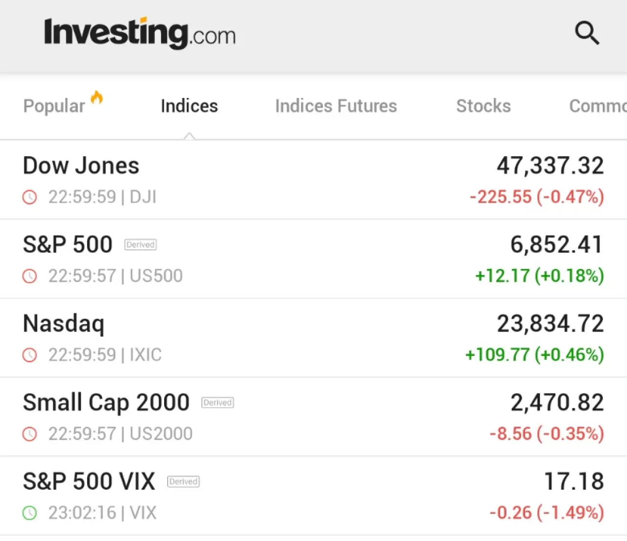Open the Dow Jones index page
Image resolution: width=627 pixels, height=541 pixels.
pyautogui.click(x=81, y=165)
